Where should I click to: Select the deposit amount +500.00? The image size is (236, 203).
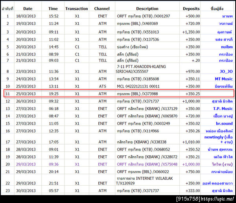pos(193,16)
